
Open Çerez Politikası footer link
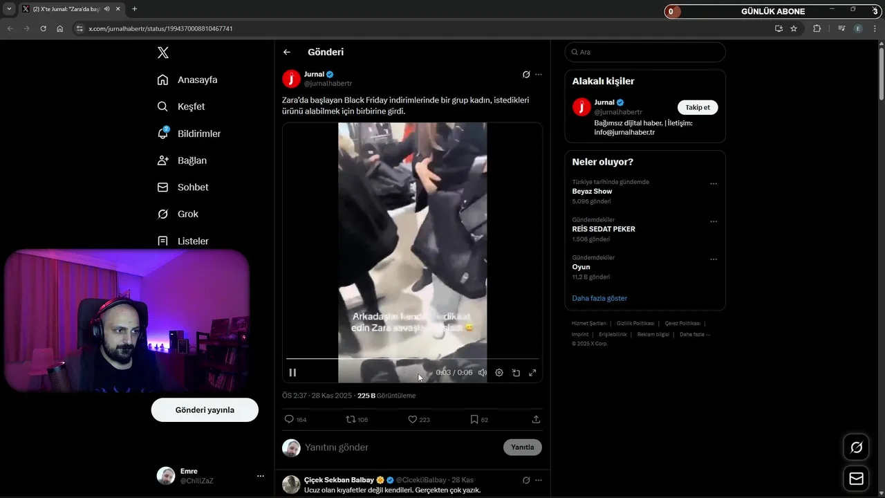pos(682,323)
